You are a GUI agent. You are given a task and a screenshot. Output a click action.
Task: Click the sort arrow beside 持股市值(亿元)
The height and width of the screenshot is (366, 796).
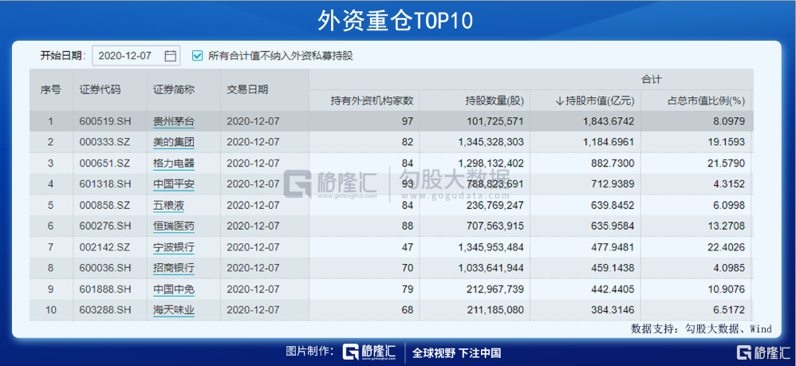pos(559,101)
